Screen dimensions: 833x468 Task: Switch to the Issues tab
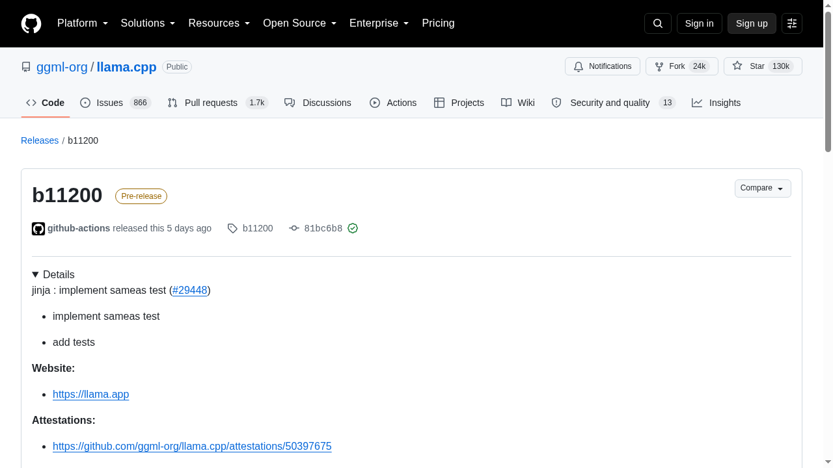115,103
